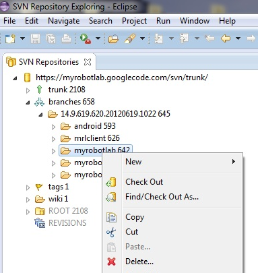The width and height of the screenshot is (258, 273).
Task: Choose Find/Check Out As... from context menu
Action: click(x=172, y=197)
